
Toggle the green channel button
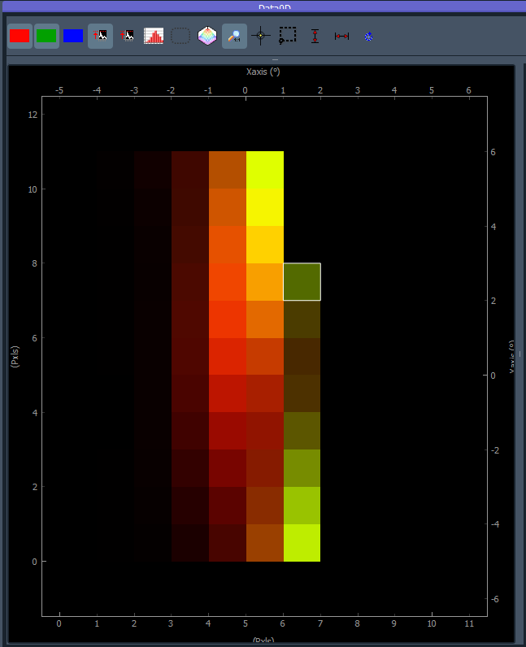[x=46, y=37]
